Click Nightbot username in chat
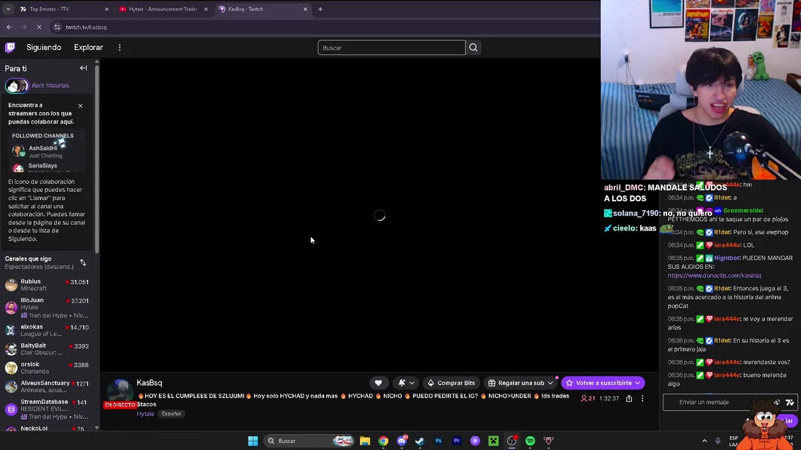This screenshot has width=801, height=450. [x=727, y=258]
